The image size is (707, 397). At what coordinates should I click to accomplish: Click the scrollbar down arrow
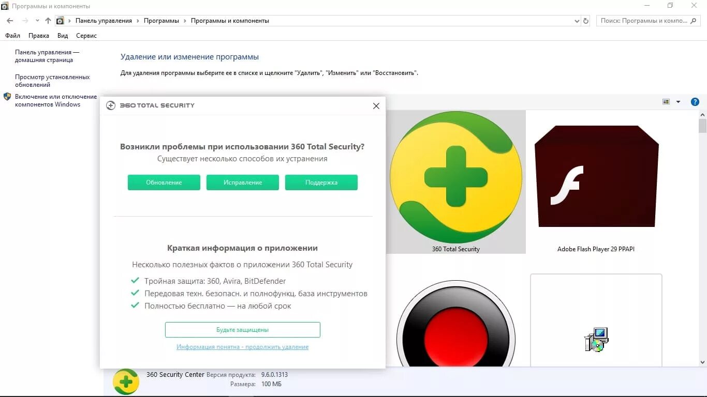click(702, 362)
